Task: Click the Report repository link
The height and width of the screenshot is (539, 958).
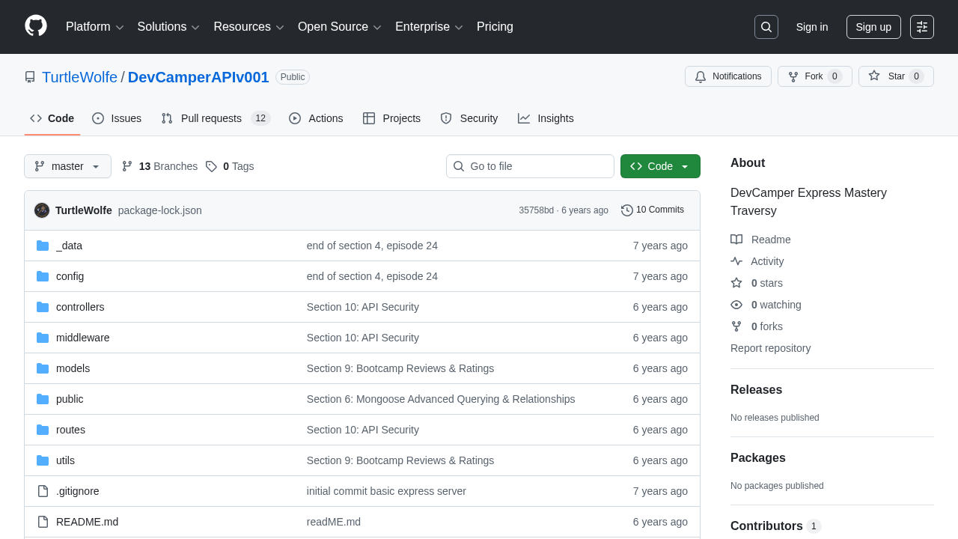Action: (x=770, y=348)
